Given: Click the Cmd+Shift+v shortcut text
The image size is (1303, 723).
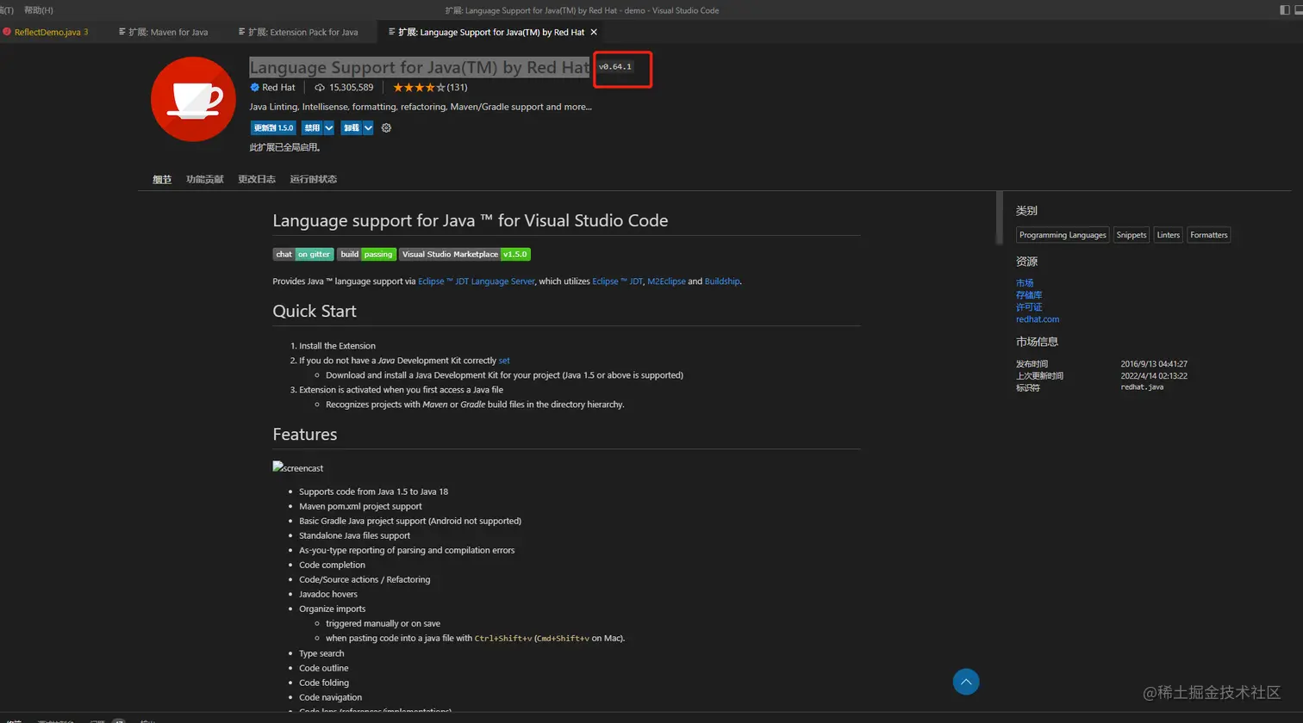Looking at the screenshot, I should coord(563,639).
